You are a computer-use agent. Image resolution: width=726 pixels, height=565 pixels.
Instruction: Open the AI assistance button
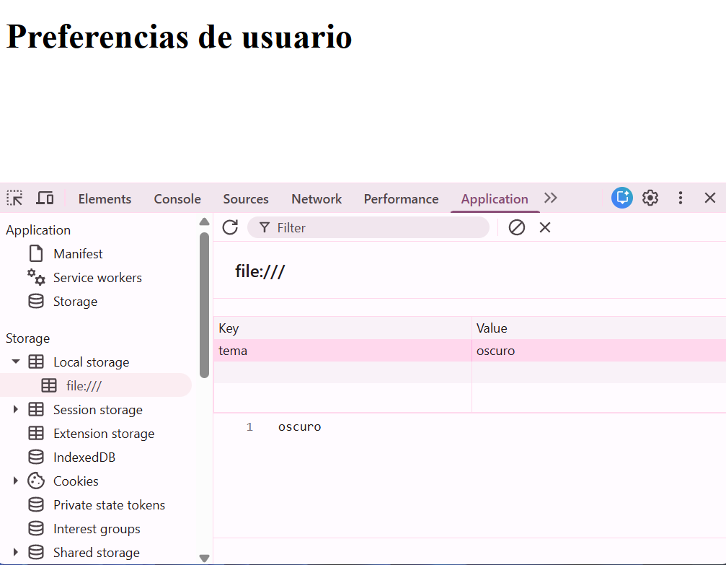(622, 198)
